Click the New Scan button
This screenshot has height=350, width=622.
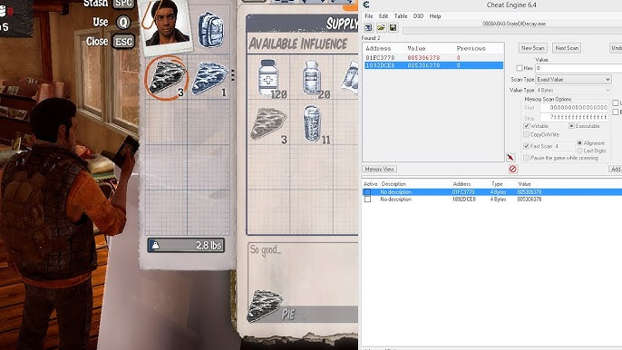click(x=533, y=48)
